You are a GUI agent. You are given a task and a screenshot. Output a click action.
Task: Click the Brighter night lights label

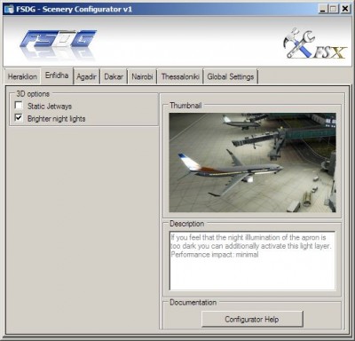[x=57, y=119]
